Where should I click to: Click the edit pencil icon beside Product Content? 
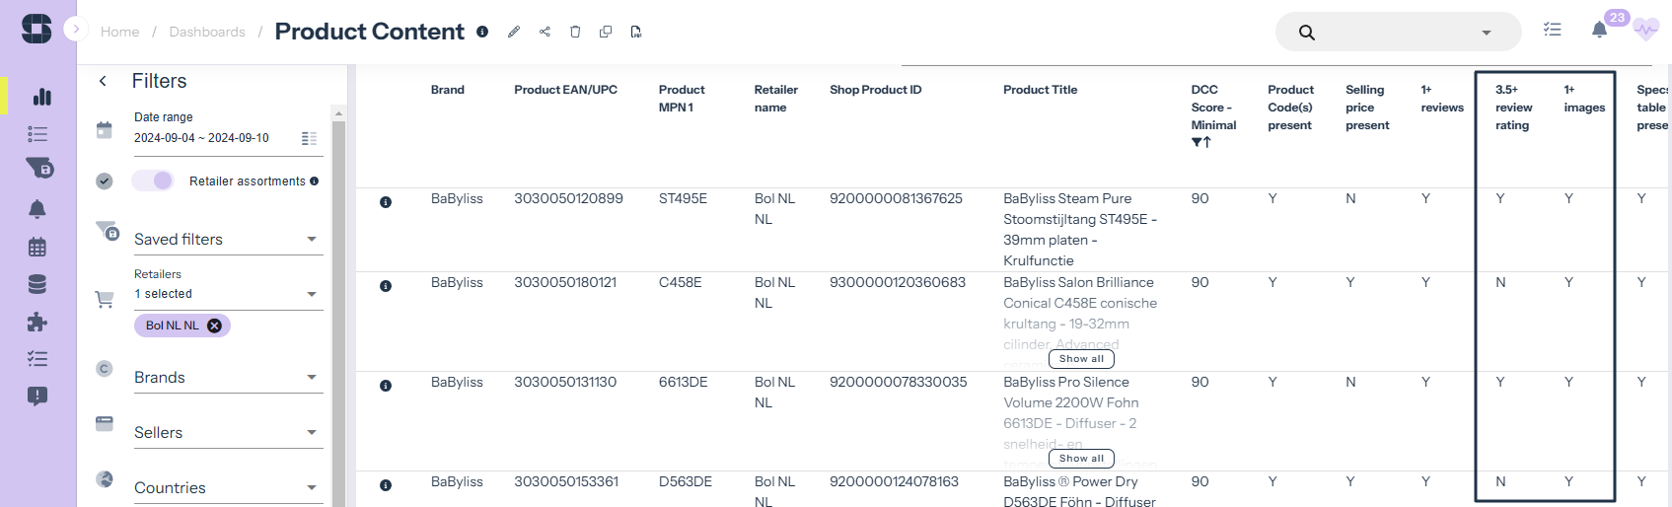pos(514,32)
